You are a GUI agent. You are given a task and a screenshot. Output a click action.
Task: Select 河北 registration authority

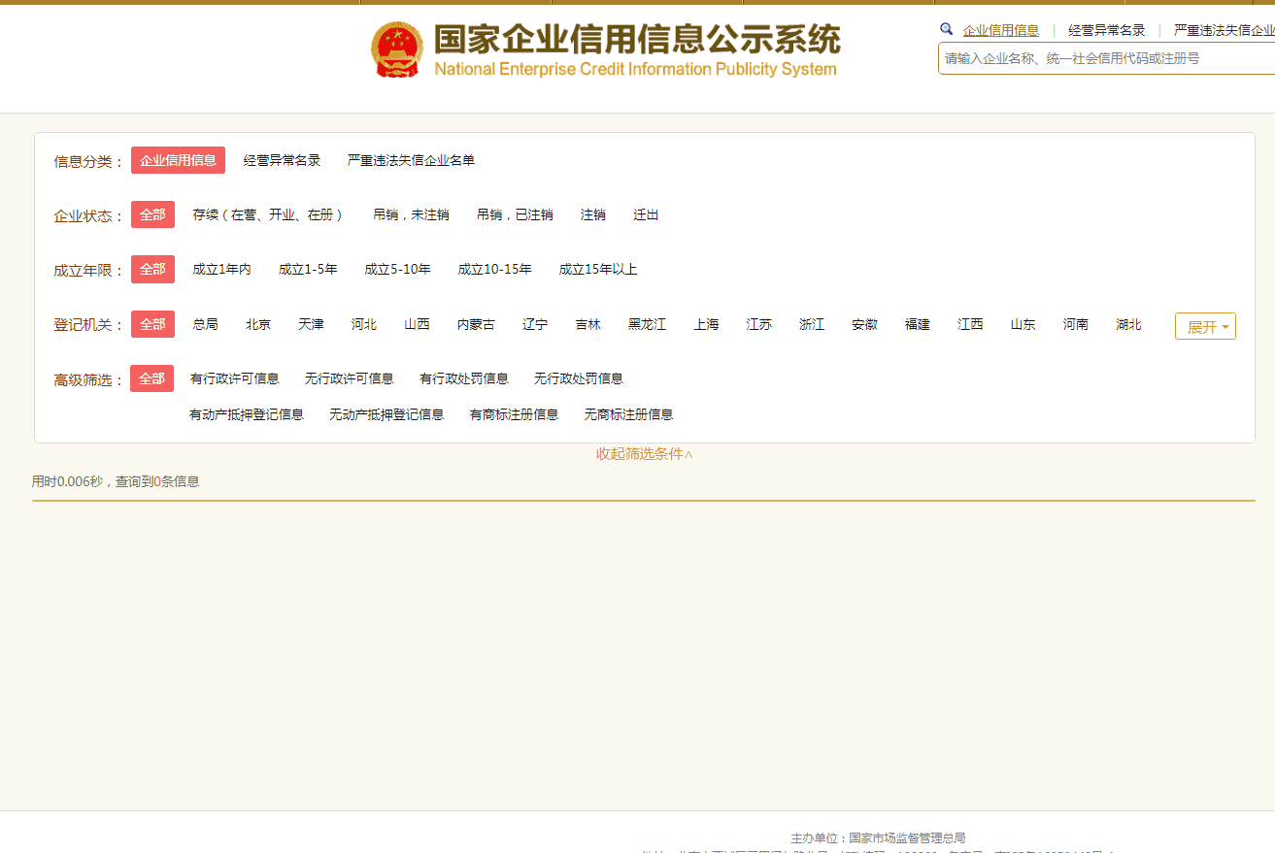pos(364,324)
